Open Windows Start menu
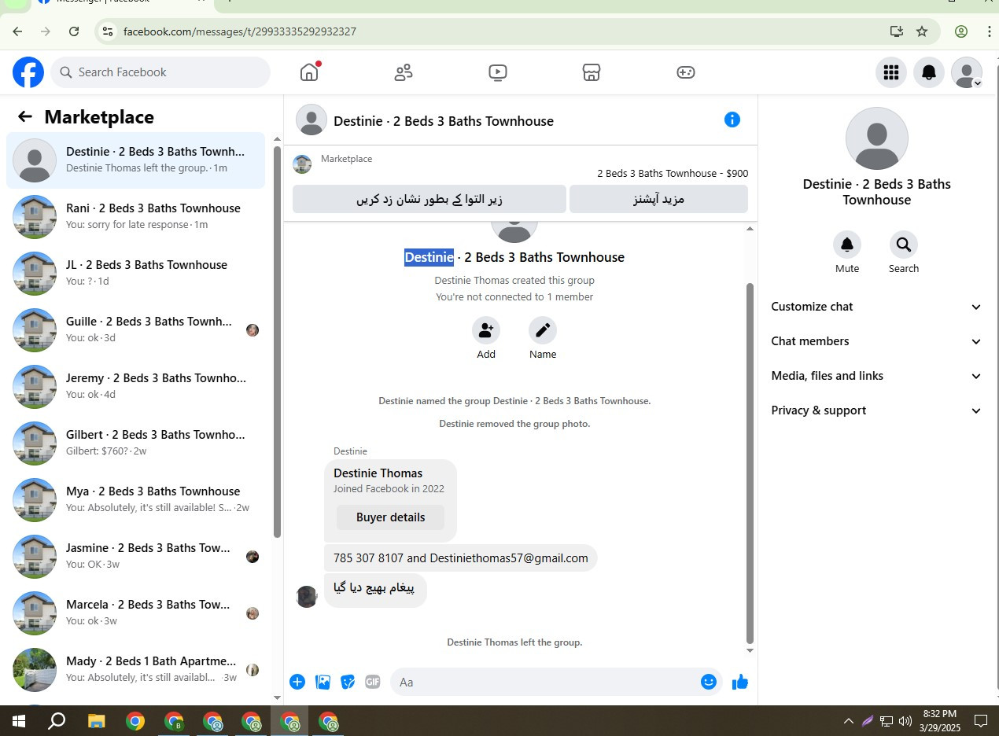 tap(19, 720)
